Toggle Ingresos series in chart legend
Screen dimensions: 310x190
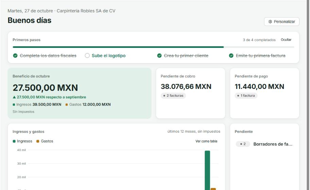point(22,141)
